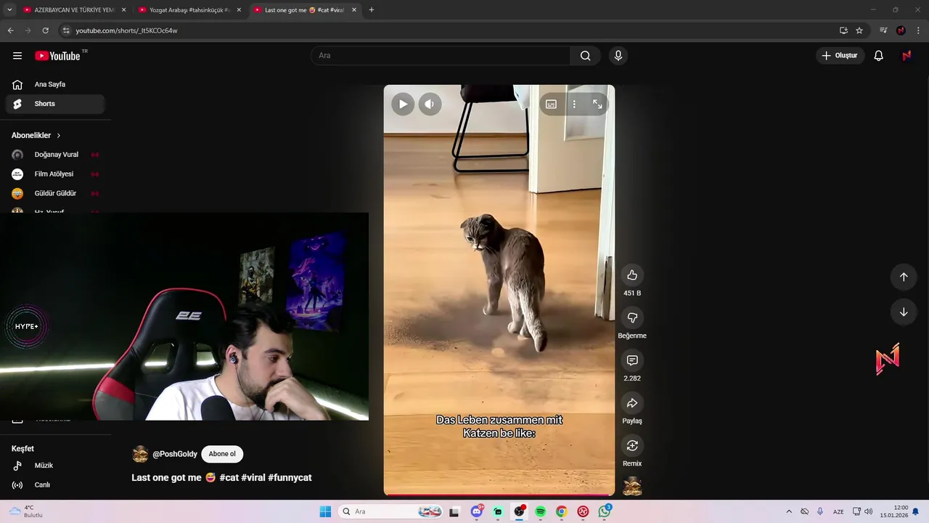929x523 pixels.
Task: Open the tab search dropdown arrow
Action: click(x=9, y=10)
